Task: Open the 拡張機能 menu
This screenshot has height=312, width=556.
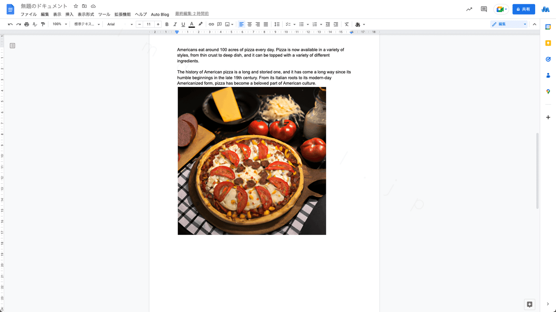Action: (122, 14)
